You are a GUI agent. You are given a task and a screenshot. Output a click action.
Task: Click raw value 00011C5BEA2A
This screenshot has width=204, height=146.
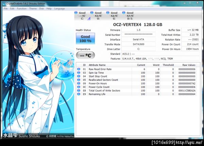coord(187,91)
